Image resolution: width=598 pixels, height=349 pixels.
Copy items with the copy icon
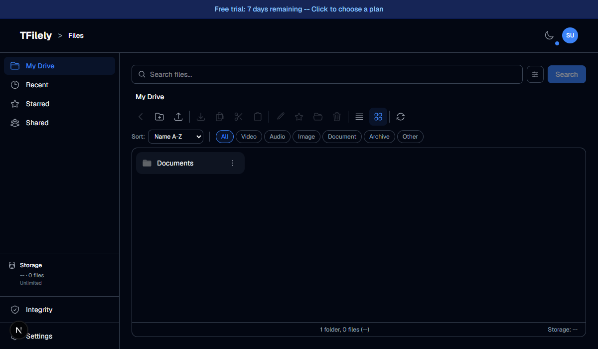[x=220, y=117]
